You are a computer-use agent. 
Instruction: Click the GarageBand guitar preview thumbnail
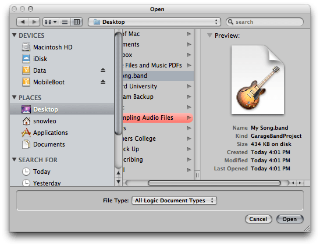(x=258, y=80)
